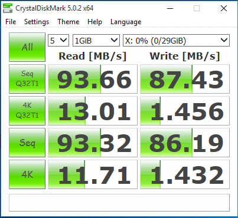The height and width of the screenshot is (218, 238).
Task: Close the CrystalDiskMark window
Action: click(224, 8)
